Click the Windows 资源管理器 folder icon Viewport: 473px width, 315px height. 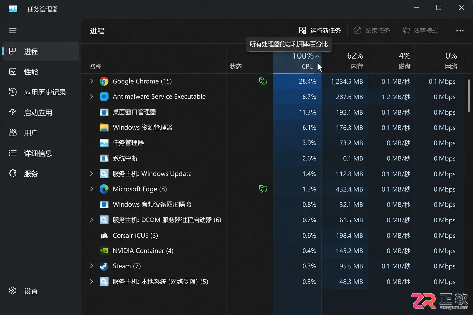click(104, 128)
